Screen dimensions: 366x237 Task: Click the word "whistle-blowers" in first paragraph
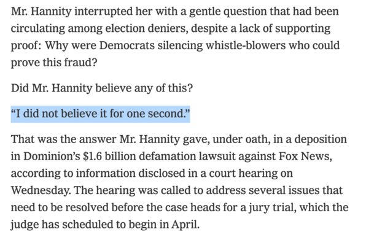tap(246, 45)
